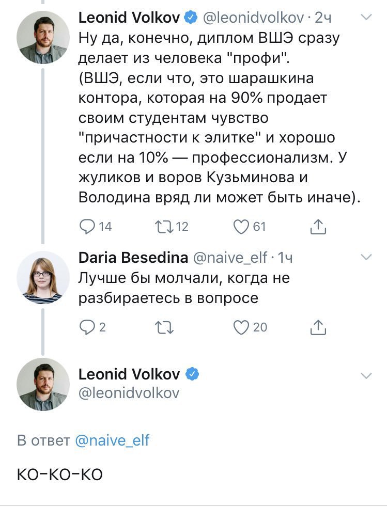Share the first Leonid Volkov tweet
This screenshot has height=507, width=387.
(x=318, y=226)
